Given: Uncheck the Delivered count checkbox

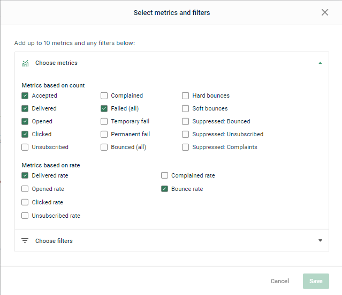Looking at the screenshot, I should [x=25, y=109].
